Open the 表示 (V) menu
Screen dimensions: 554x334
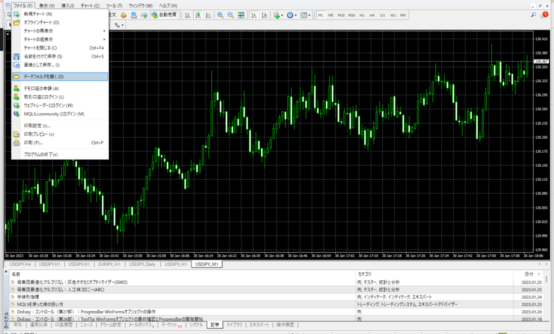tap(47, 5)
